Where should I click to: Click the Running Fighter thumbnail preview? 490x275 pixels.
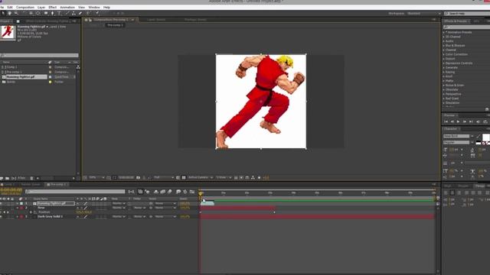coord(8,32)
